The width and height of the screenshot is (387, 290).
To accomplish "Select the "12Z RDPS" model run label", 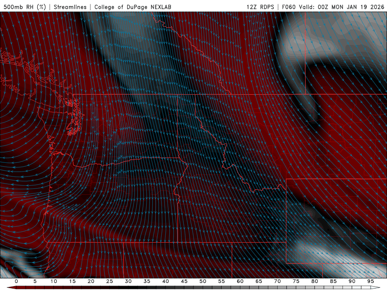I will (x=260, y=7).
